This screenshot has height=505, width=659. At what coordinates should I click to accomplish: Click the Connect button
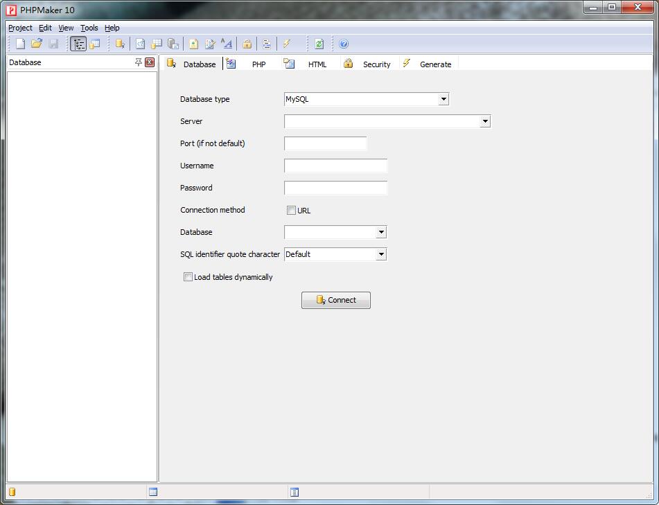tap(336, 300)
